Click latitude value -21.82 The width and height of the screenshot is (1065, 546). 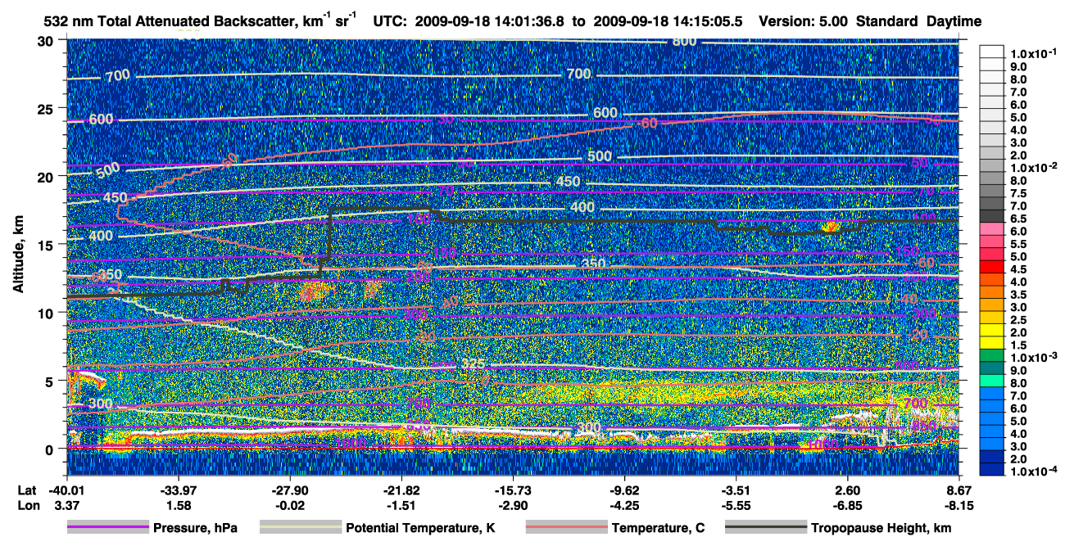point(401,490)
